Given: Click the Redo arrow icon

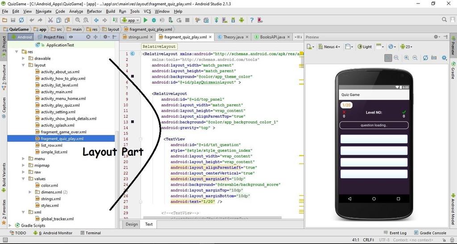Looking at the screenshot, I should 40,20.
